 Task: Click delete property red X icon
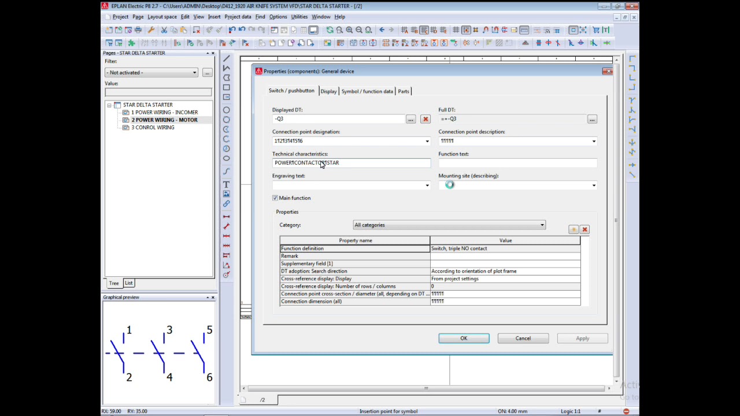point(584,229)
